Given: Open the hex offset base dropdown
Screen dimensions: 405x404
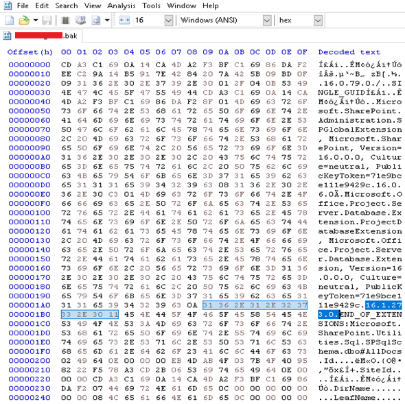Looking at the screenshot, I should click(318, 21).
